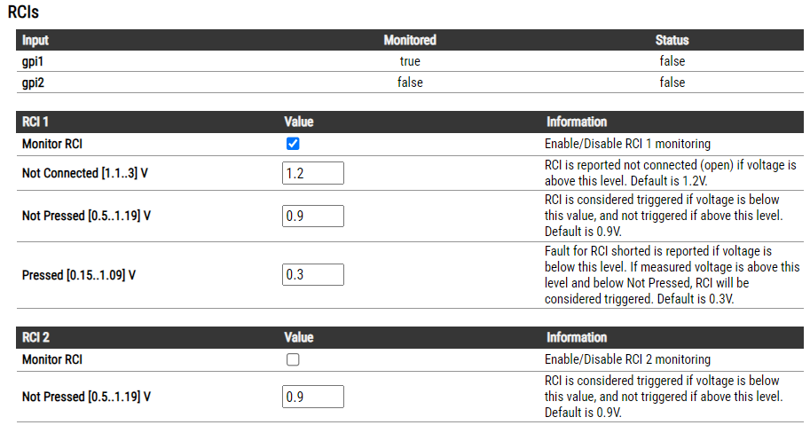
Task: Click the RCI 1 Not Pressed input
Action: [312, 216]
